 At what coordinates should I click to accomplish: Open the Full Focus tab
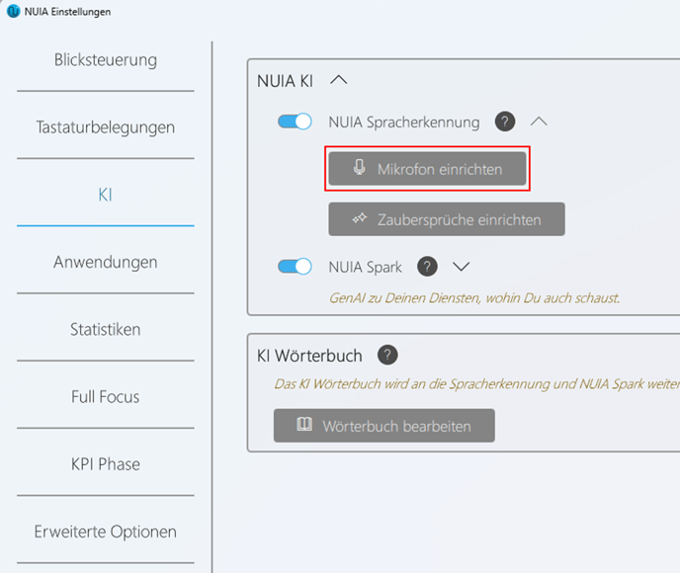106,397
